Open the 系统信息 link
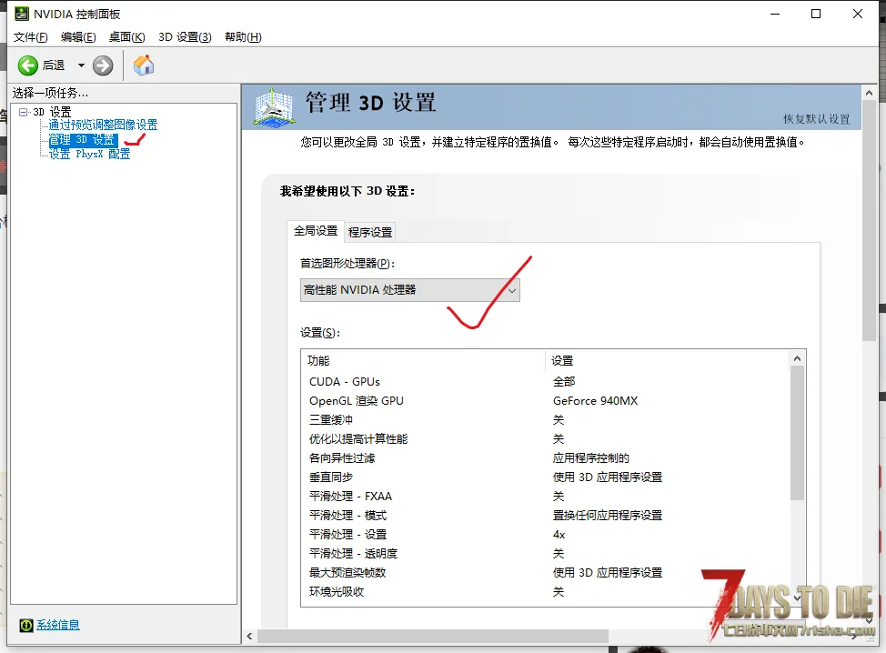Screen dimensions: 886x653 58,625
